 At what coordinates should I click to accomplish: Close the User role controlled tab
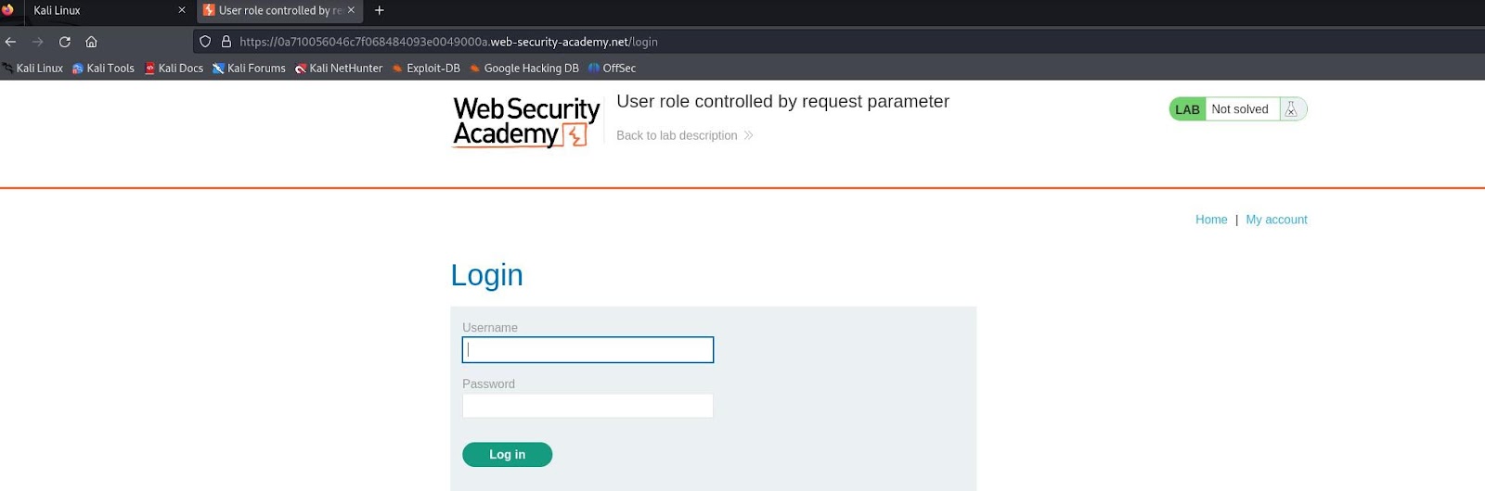point(351,10)
